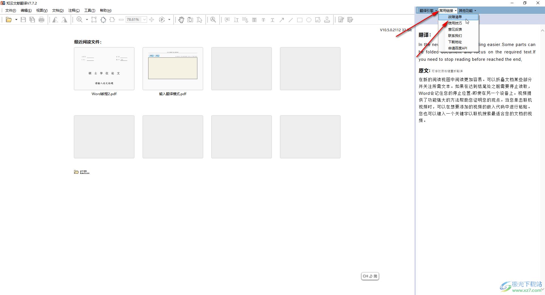
Task: Open the 输入翻译模式.pdf recent file thumbnail
Action: pyautogui.click(x=173, y=69)
